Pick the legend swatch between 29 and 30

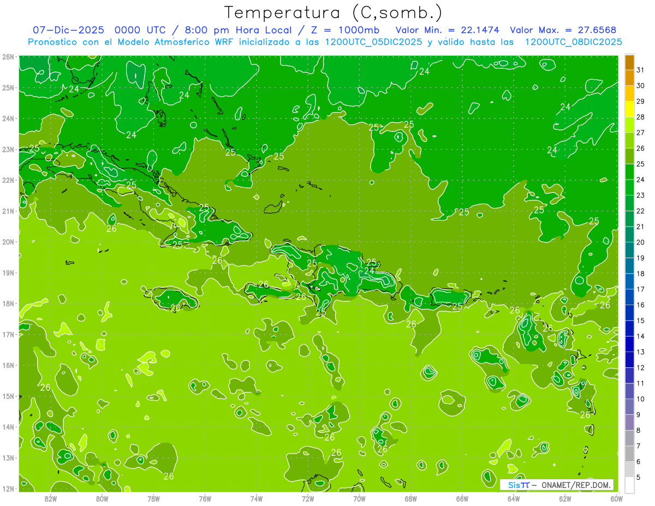click(629, 93)
